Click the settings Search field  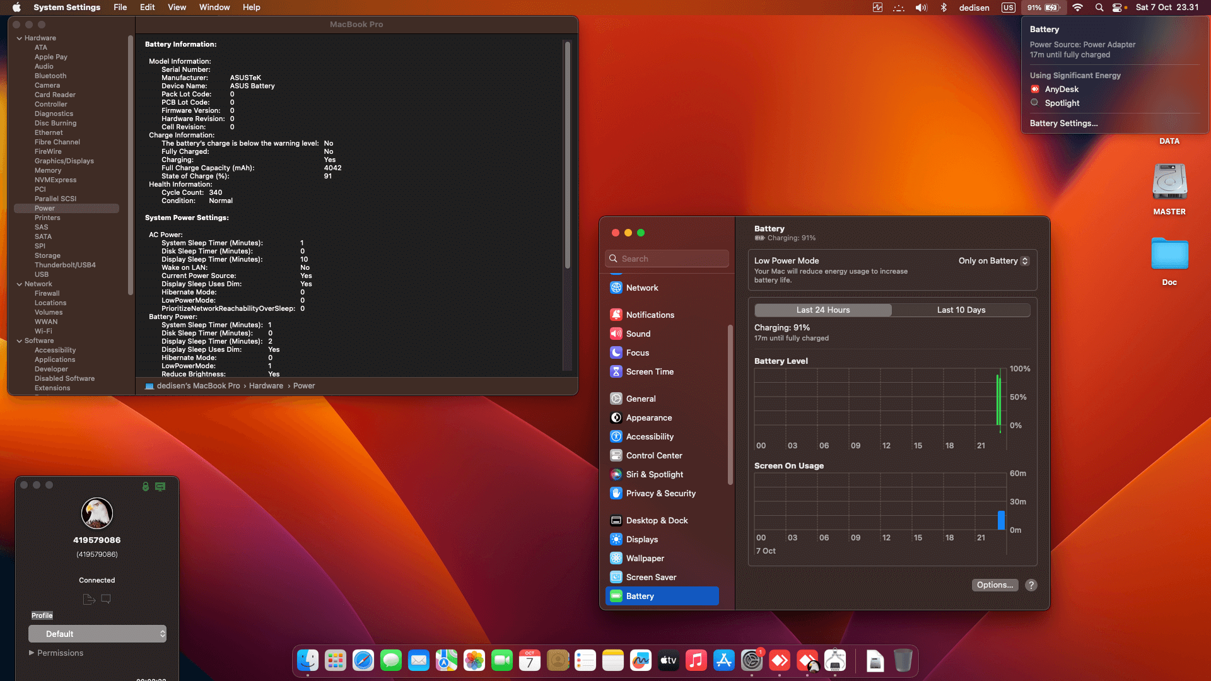coord(667,259)
